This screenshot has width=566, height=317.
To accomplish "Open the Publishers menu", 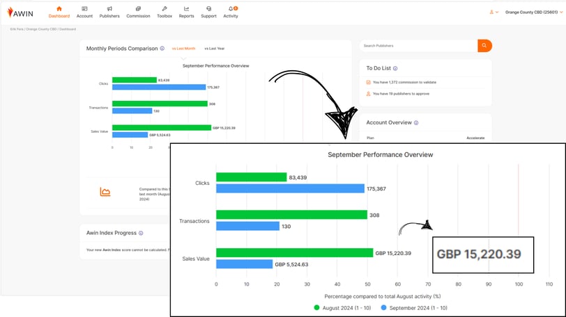I will click(109, 13).
